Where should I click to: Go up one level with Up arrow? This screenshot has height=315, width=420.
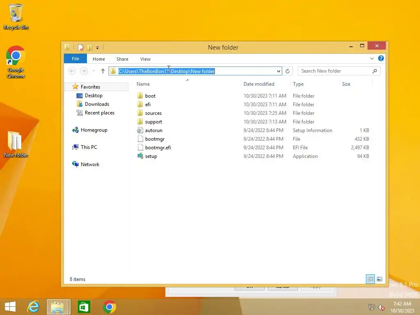coord(103,71)
